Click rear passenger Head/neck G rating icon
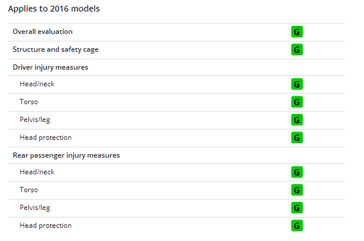This screenshot has height=241, width=364. pyautogui.click(x=296, y=172)
